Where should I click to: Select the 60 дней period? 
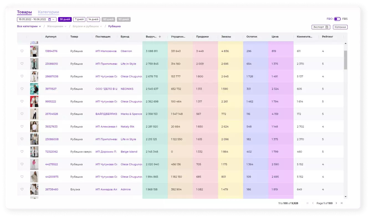click(x=108, y=19)
